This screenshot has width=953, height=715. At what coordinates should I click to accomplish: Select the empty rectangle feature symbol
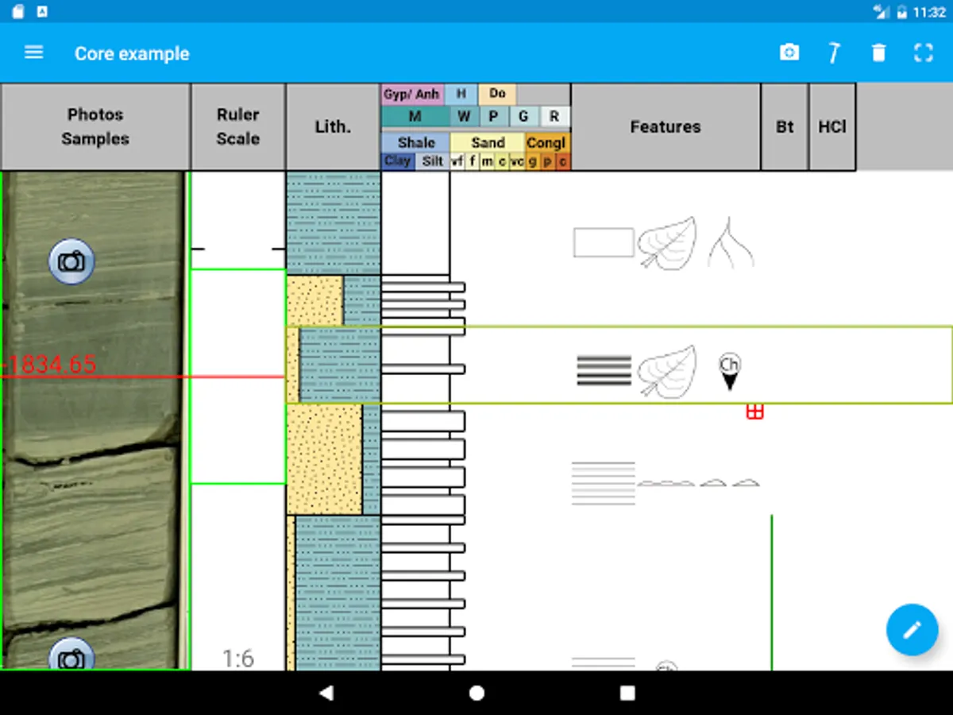pos(604,242)
